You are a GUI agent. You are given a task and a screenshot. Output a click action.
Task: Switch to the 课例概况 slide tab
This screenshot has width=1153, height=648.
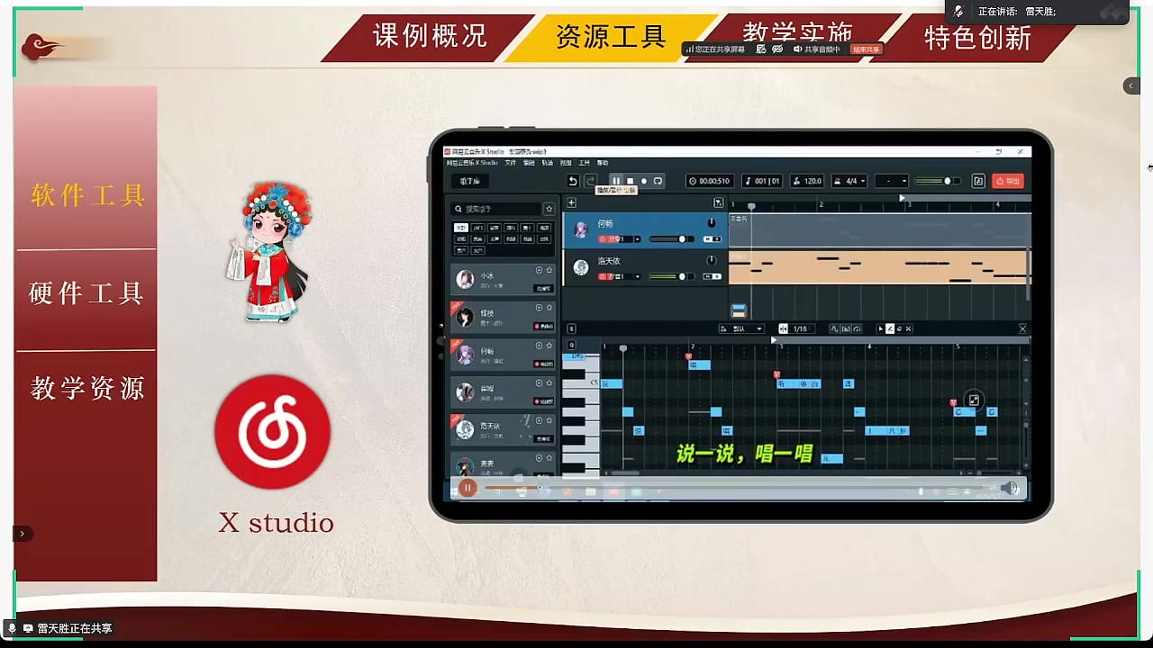tap(430, 36)
